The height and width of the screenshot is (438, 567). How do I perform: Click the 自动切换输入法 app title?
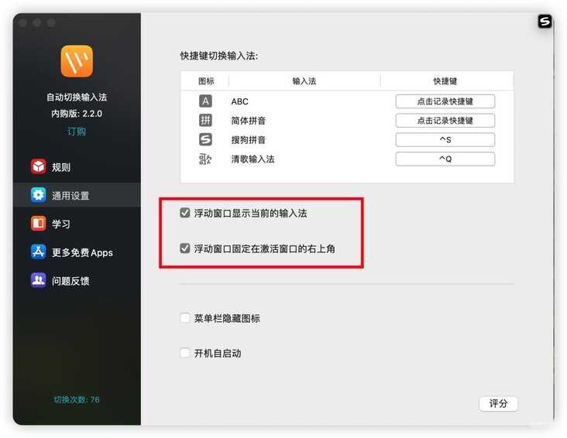pos(77,98)
